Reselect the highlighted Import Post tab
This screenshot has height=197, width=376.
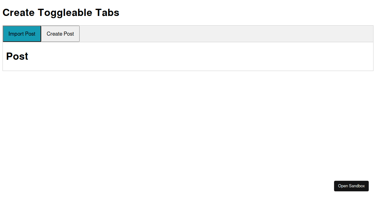[22, 34]
